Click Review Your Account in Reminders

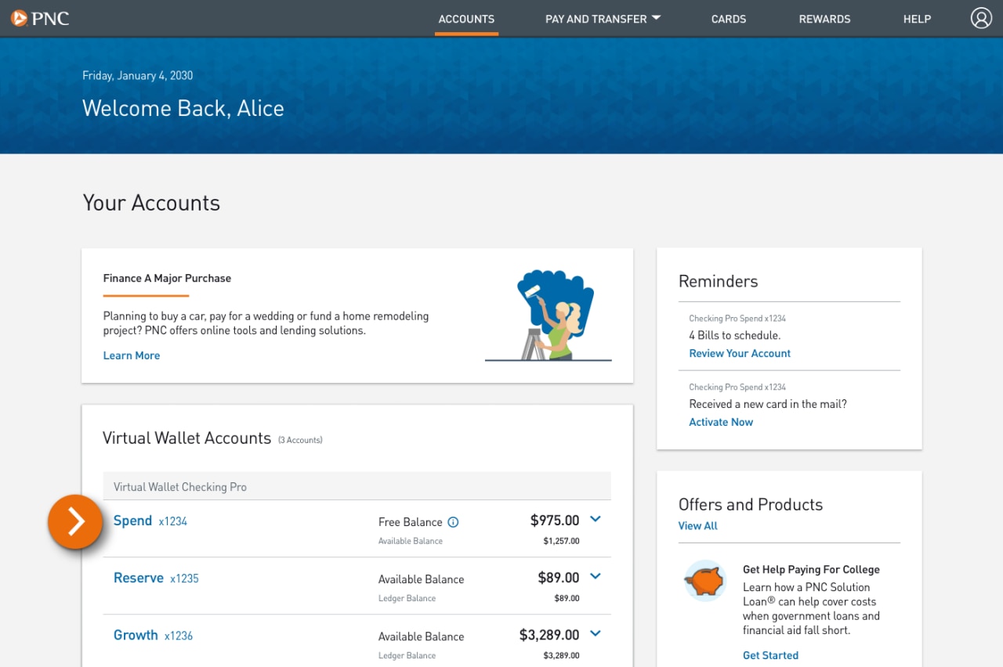(x=739, y=353)
